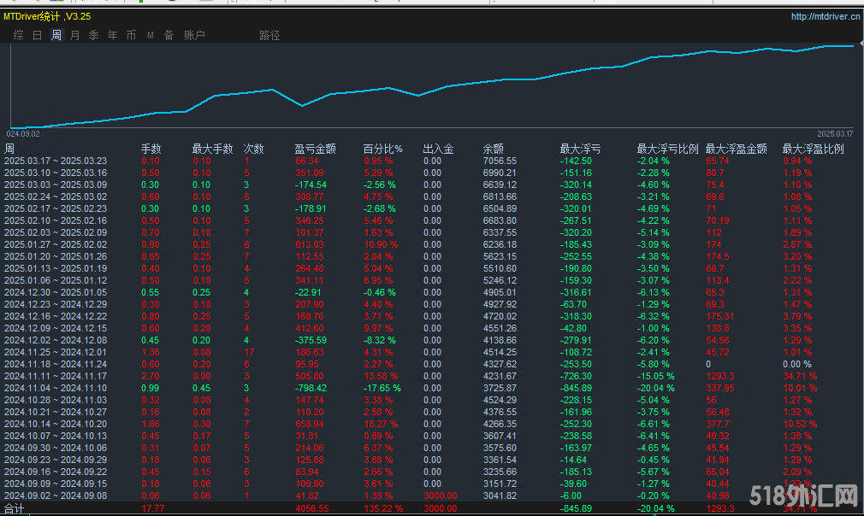Select the 2024.11.04 ~ 2024.11.10 week row
This screenshot has height=516, width=864.
click(x=56, y=388)
